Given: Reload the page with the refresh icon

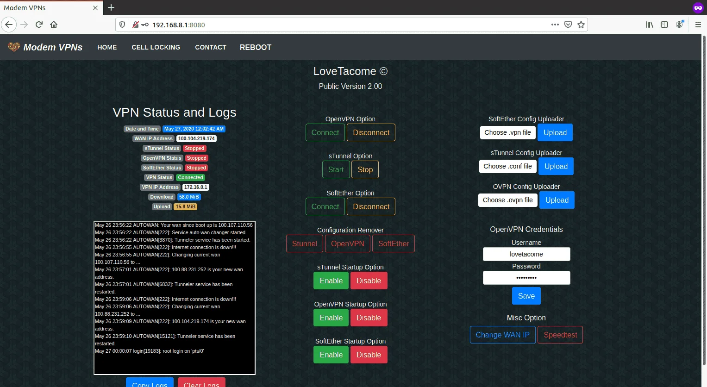Looking at the screenshot, I should [39, 25].
